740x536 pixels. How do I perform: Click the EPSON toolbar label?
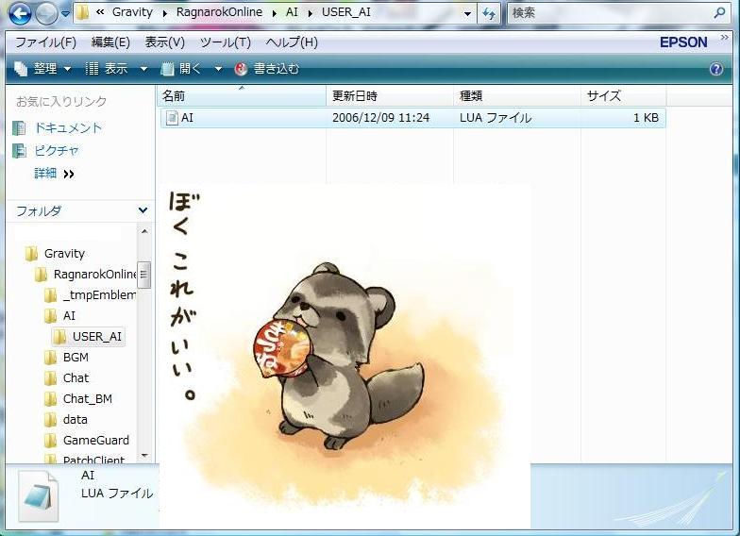(x=683, y=42)
